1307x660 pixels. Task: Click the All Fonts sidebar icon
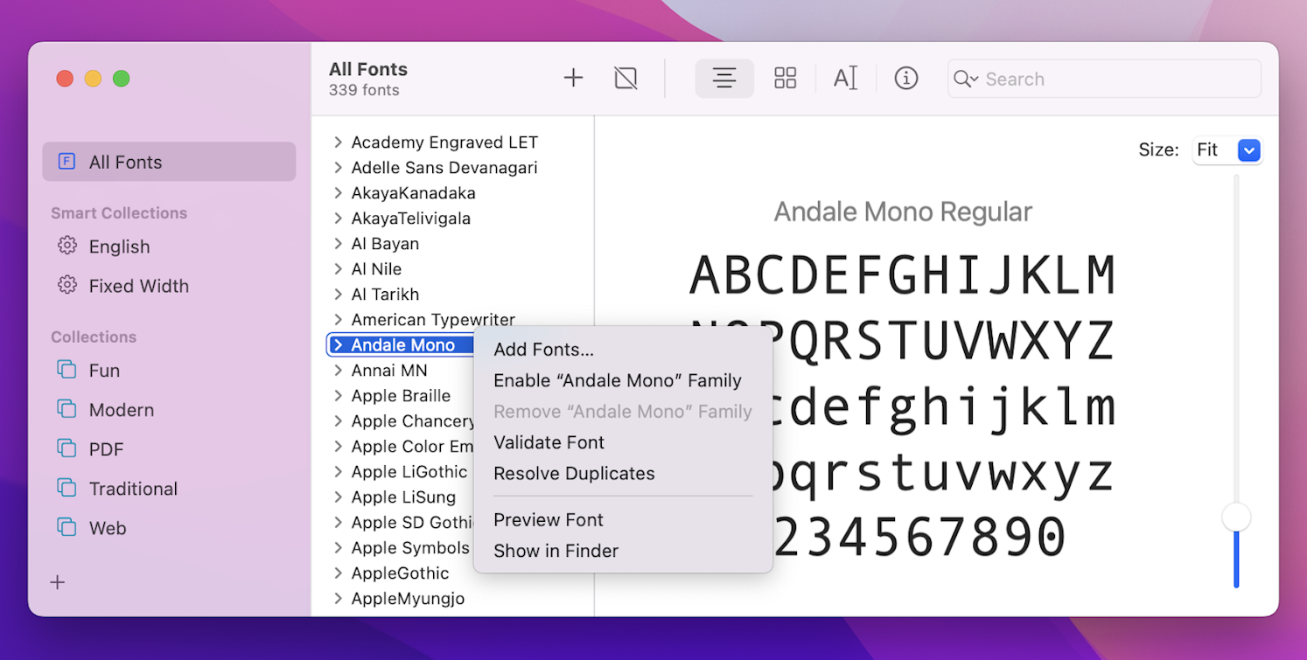click(x=66, y=162)
